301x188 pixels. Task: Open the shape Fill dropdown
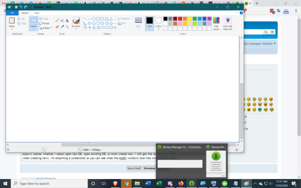click(x=122, y=23)
